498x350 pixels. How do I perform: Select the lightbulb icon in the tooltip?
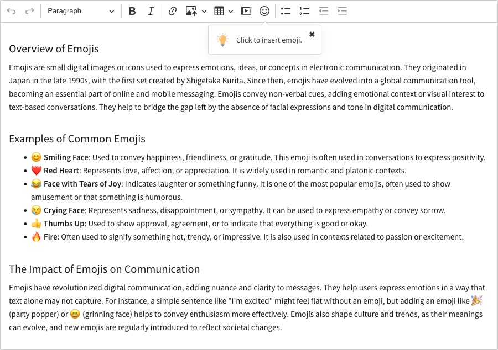click(222, 39)
